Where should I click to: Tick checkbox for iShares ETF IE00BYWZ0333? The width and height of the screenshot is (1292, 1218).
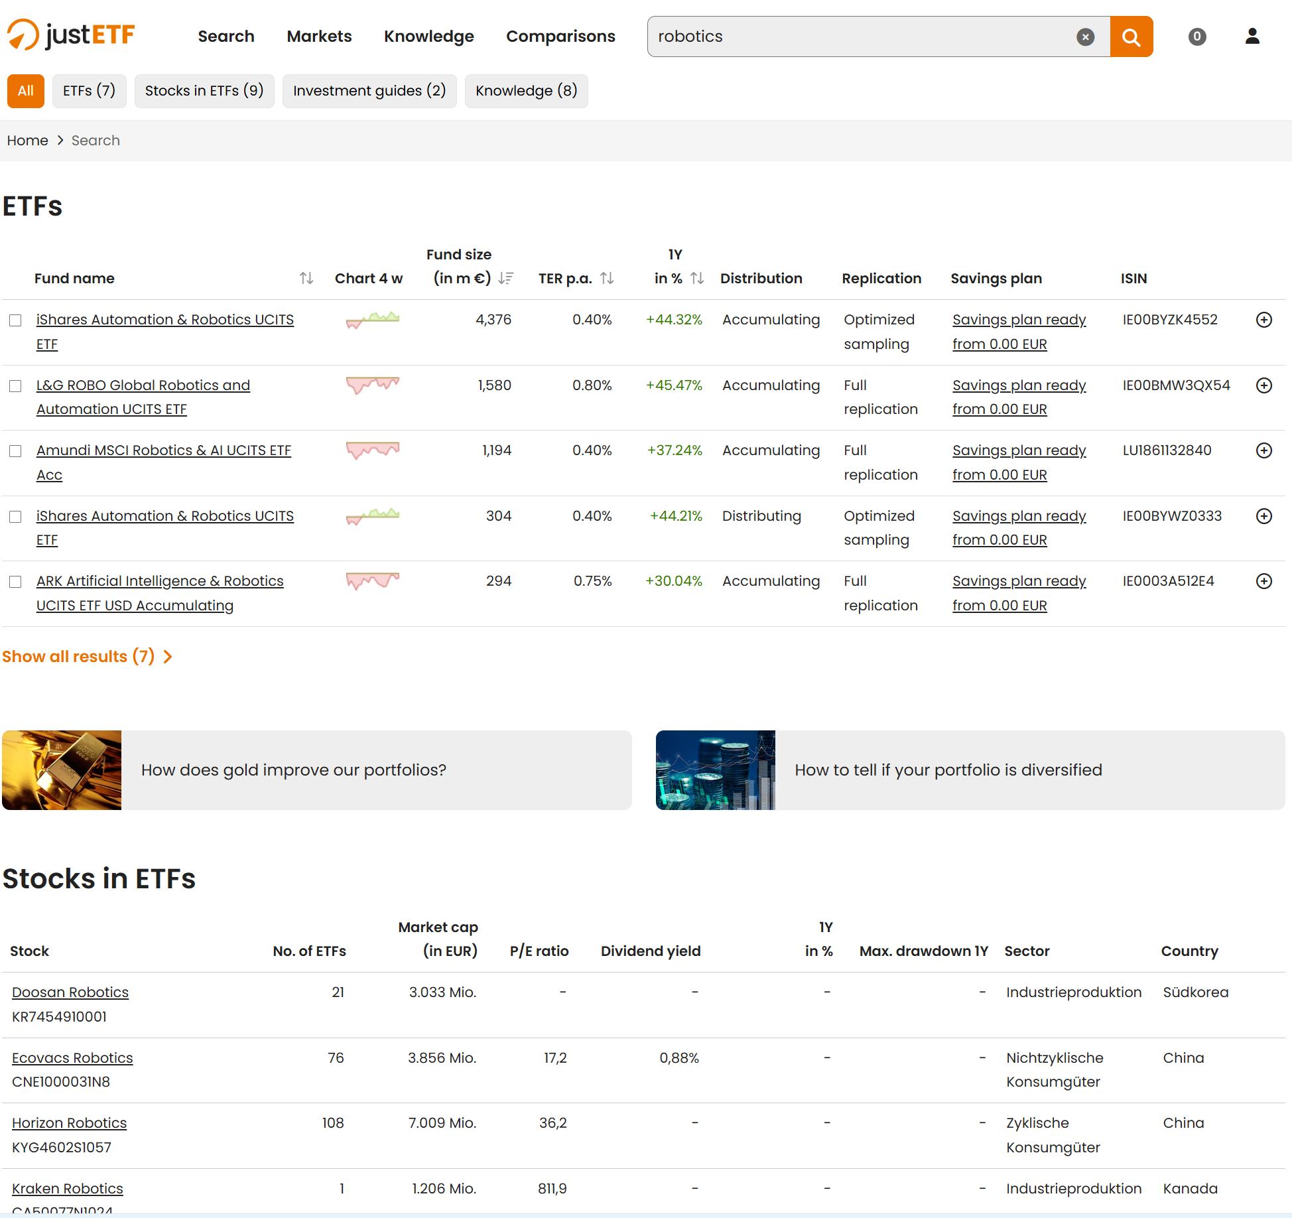(15, 517)
